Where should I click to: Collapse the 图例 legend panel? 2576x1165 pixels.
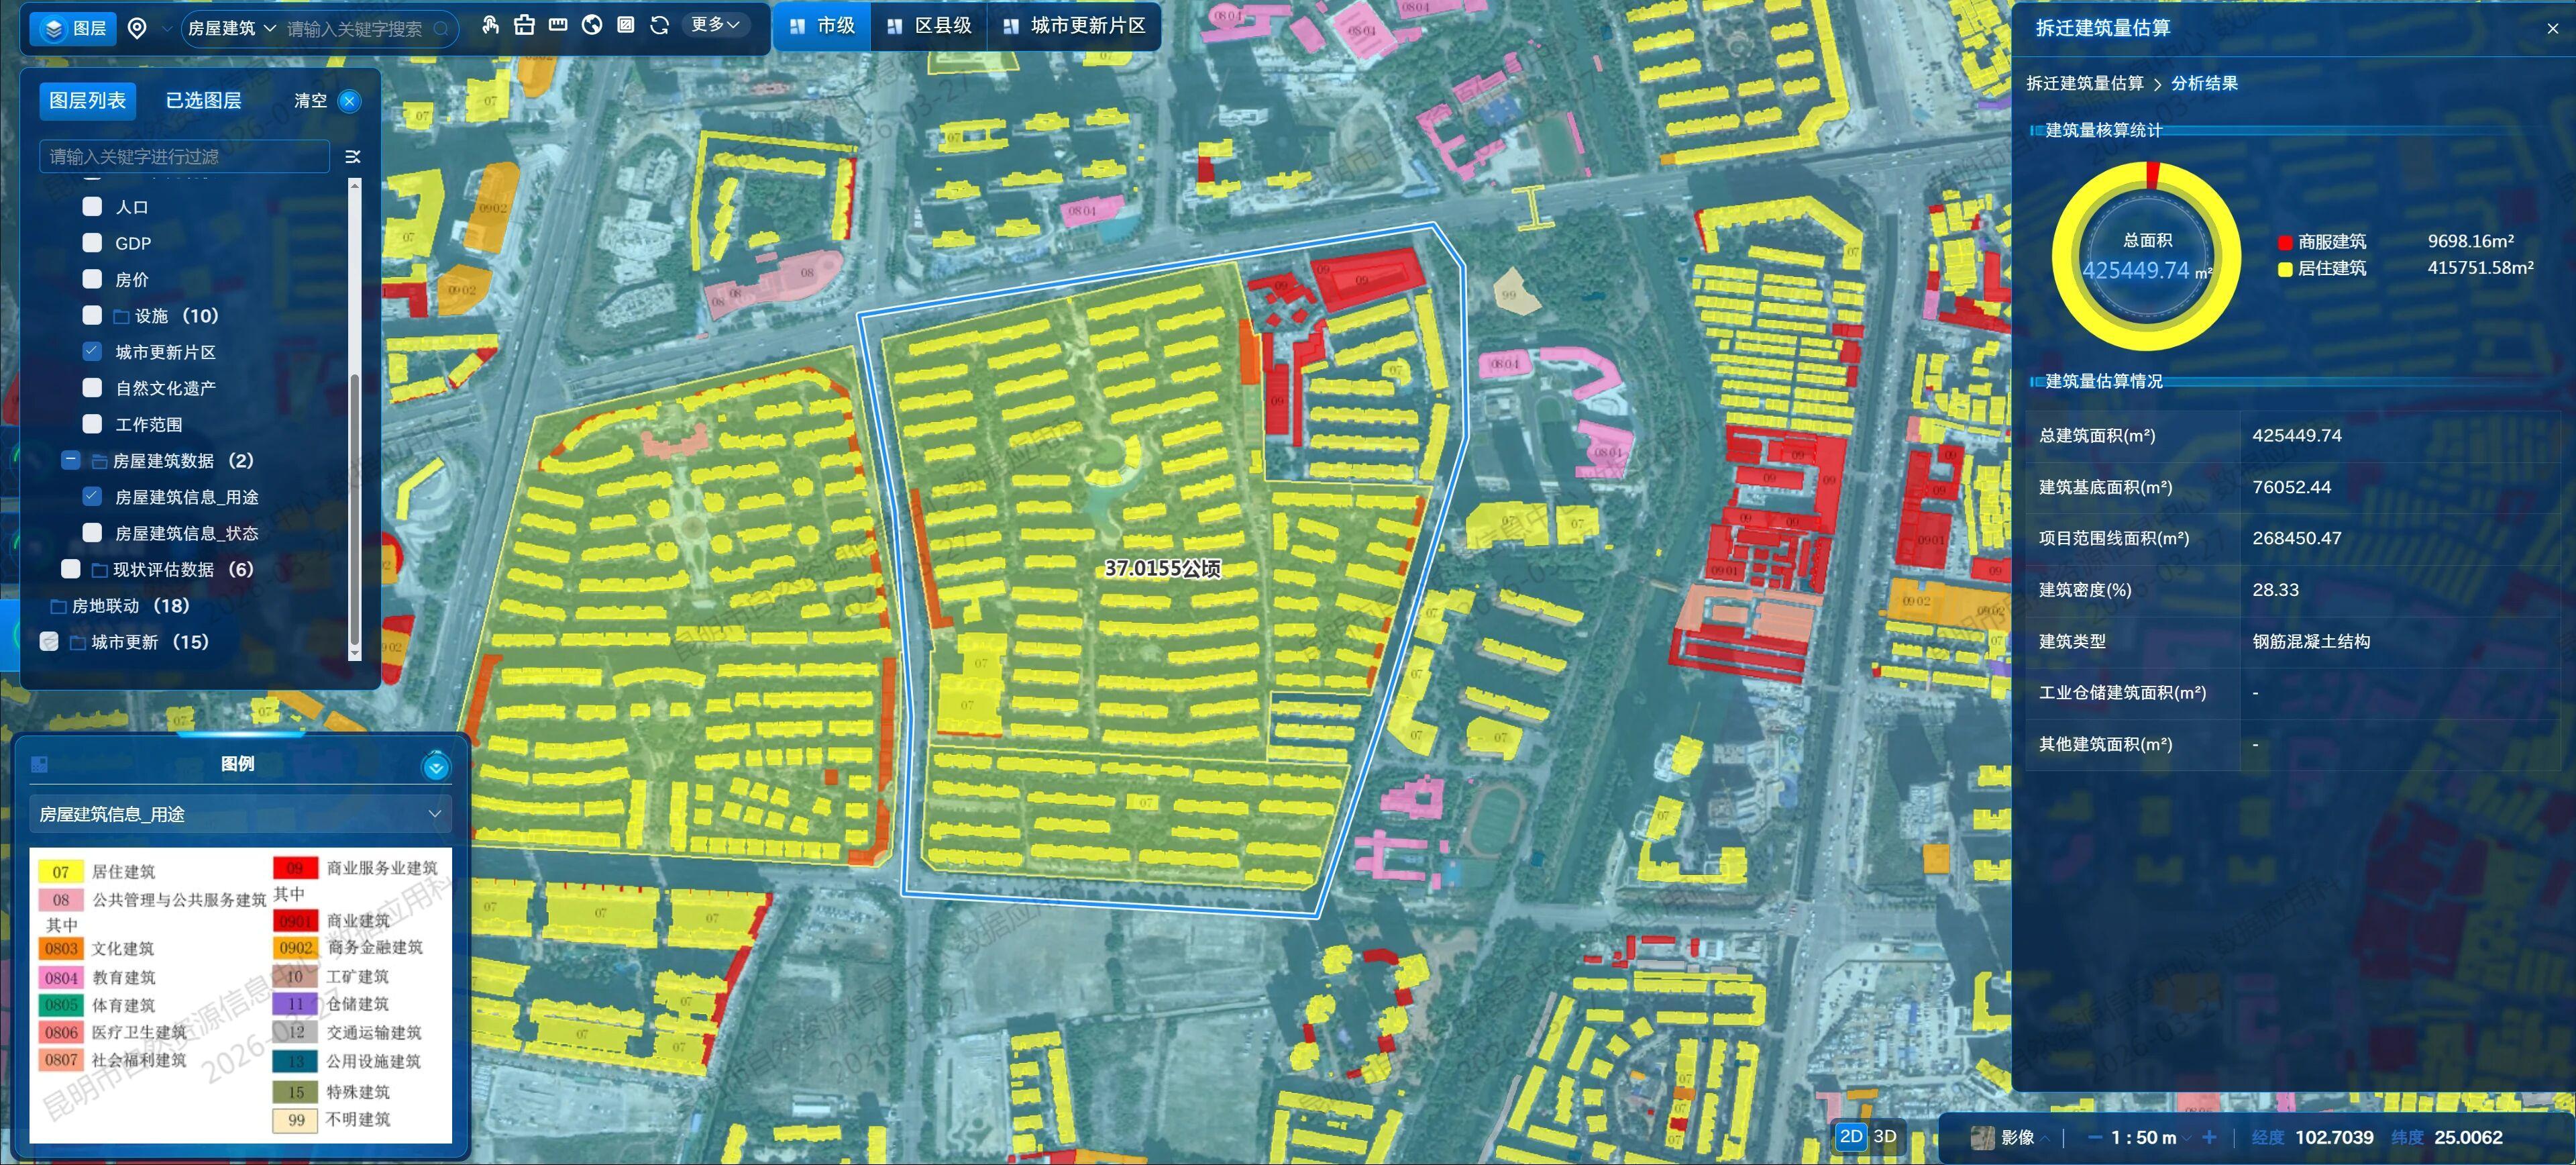coord(436,766)
